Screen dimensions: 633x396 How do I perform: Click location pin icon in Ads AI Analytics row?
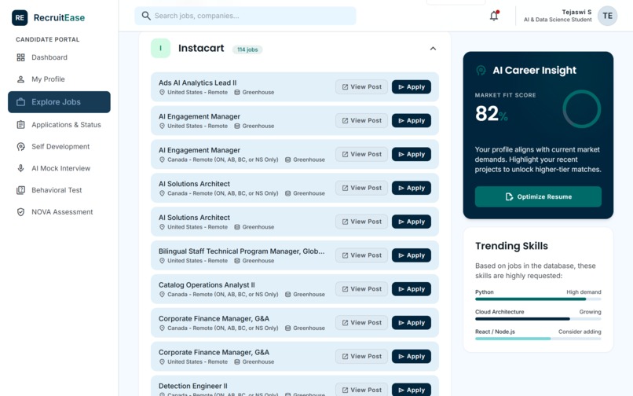pos(162,93)
